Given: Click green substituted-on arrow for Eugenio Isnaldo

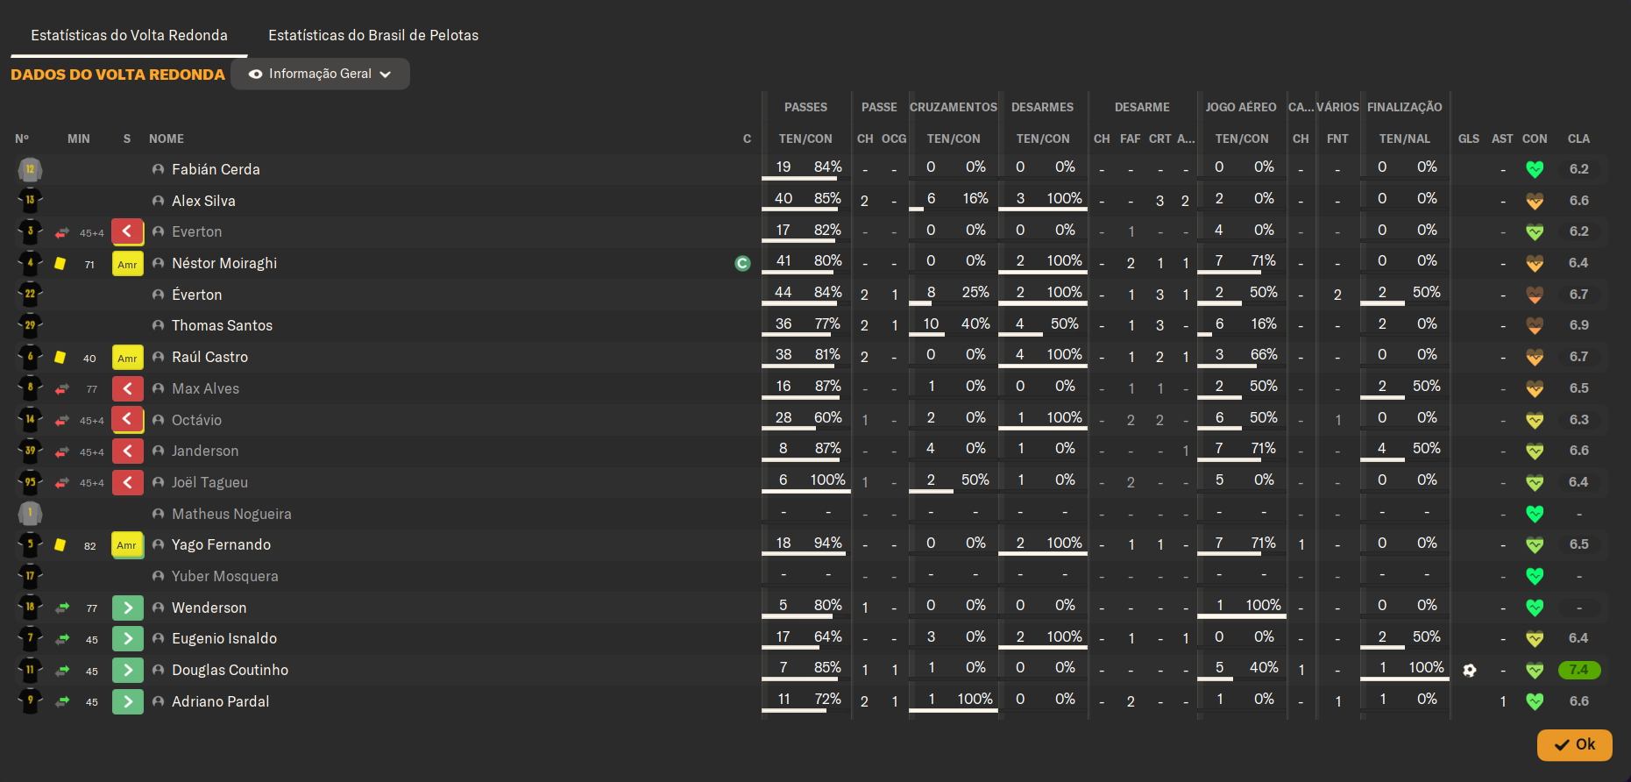Looking at the screenshot, I should (x=128, y=639).
